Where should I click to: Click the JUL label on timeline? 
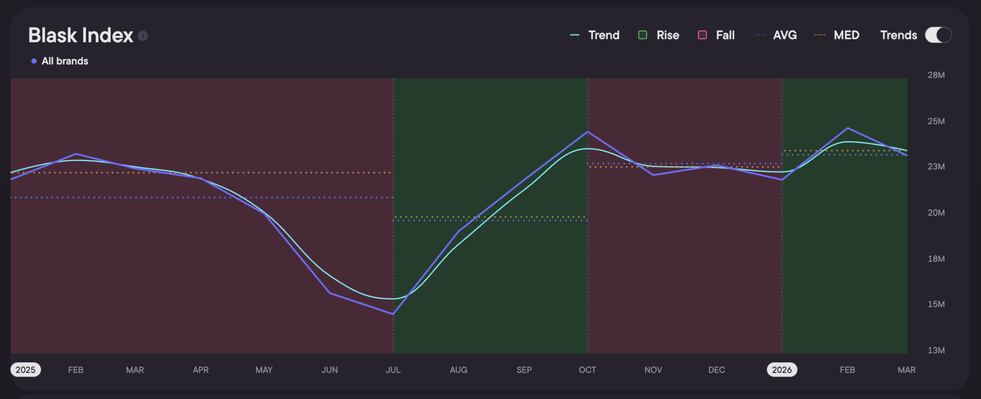(x=393, y=370)
